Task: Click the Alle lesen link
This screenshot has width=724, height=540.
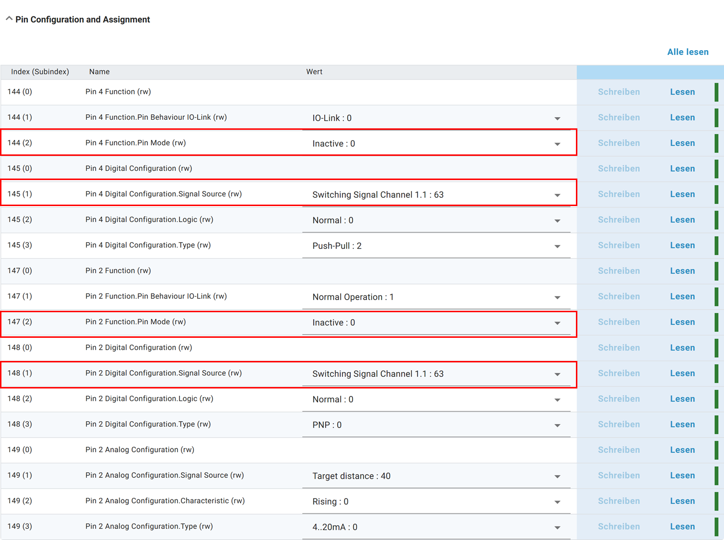Action: point(687,52)
